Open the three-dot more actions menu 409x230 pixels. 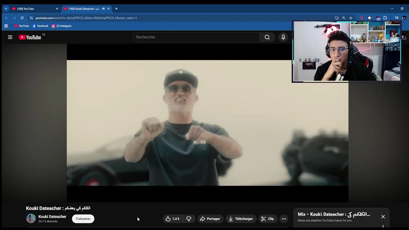284,219
